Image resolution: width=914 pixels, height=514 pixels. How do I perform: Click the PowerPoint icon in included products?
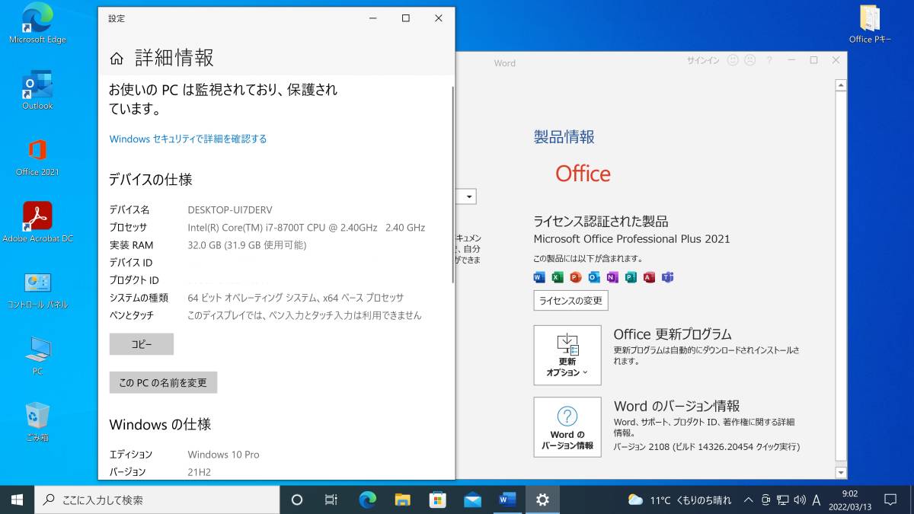click(576, 277)
